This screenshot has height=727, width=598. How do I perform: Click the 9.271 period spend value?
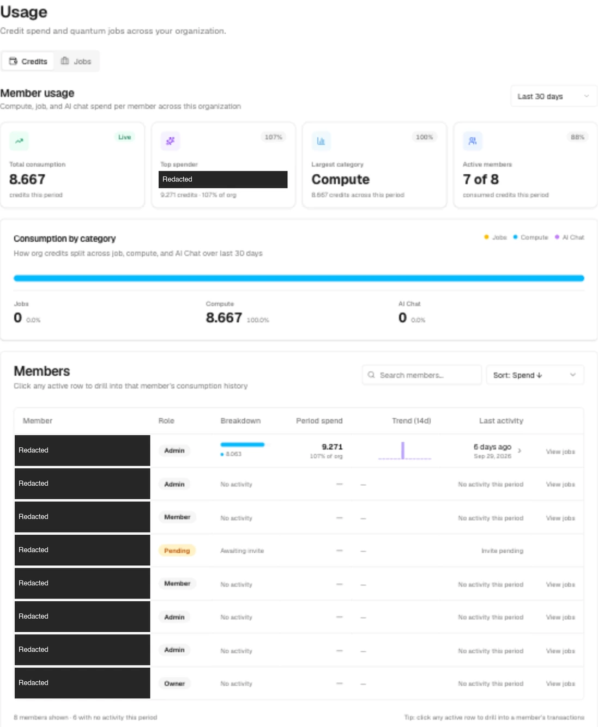point(332,447)
